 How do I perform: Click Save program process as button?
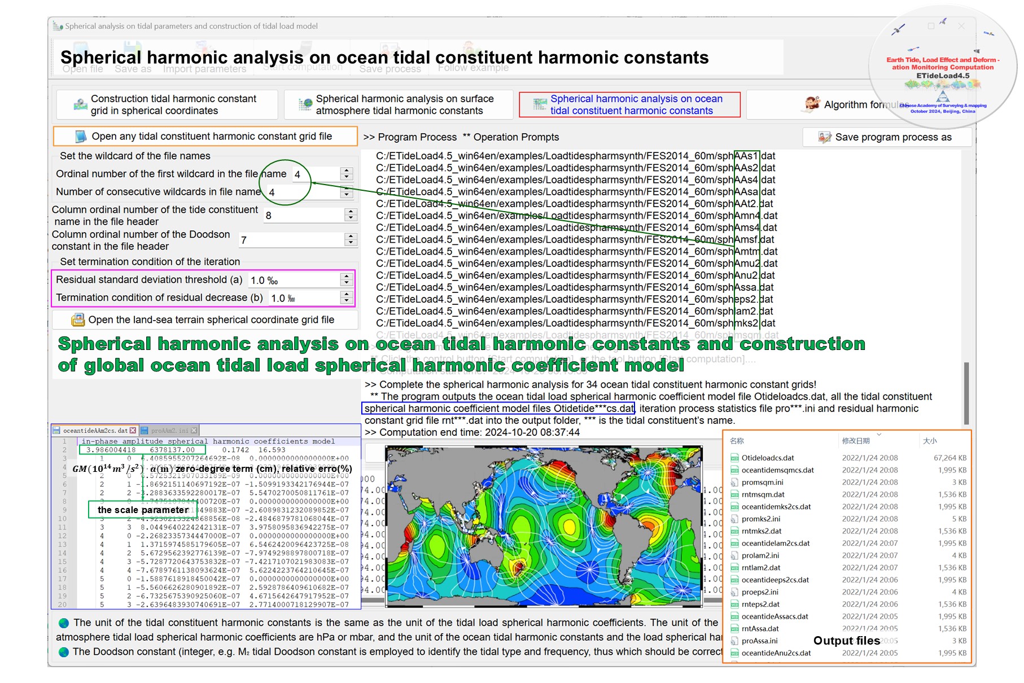click(x=887, y=137)
